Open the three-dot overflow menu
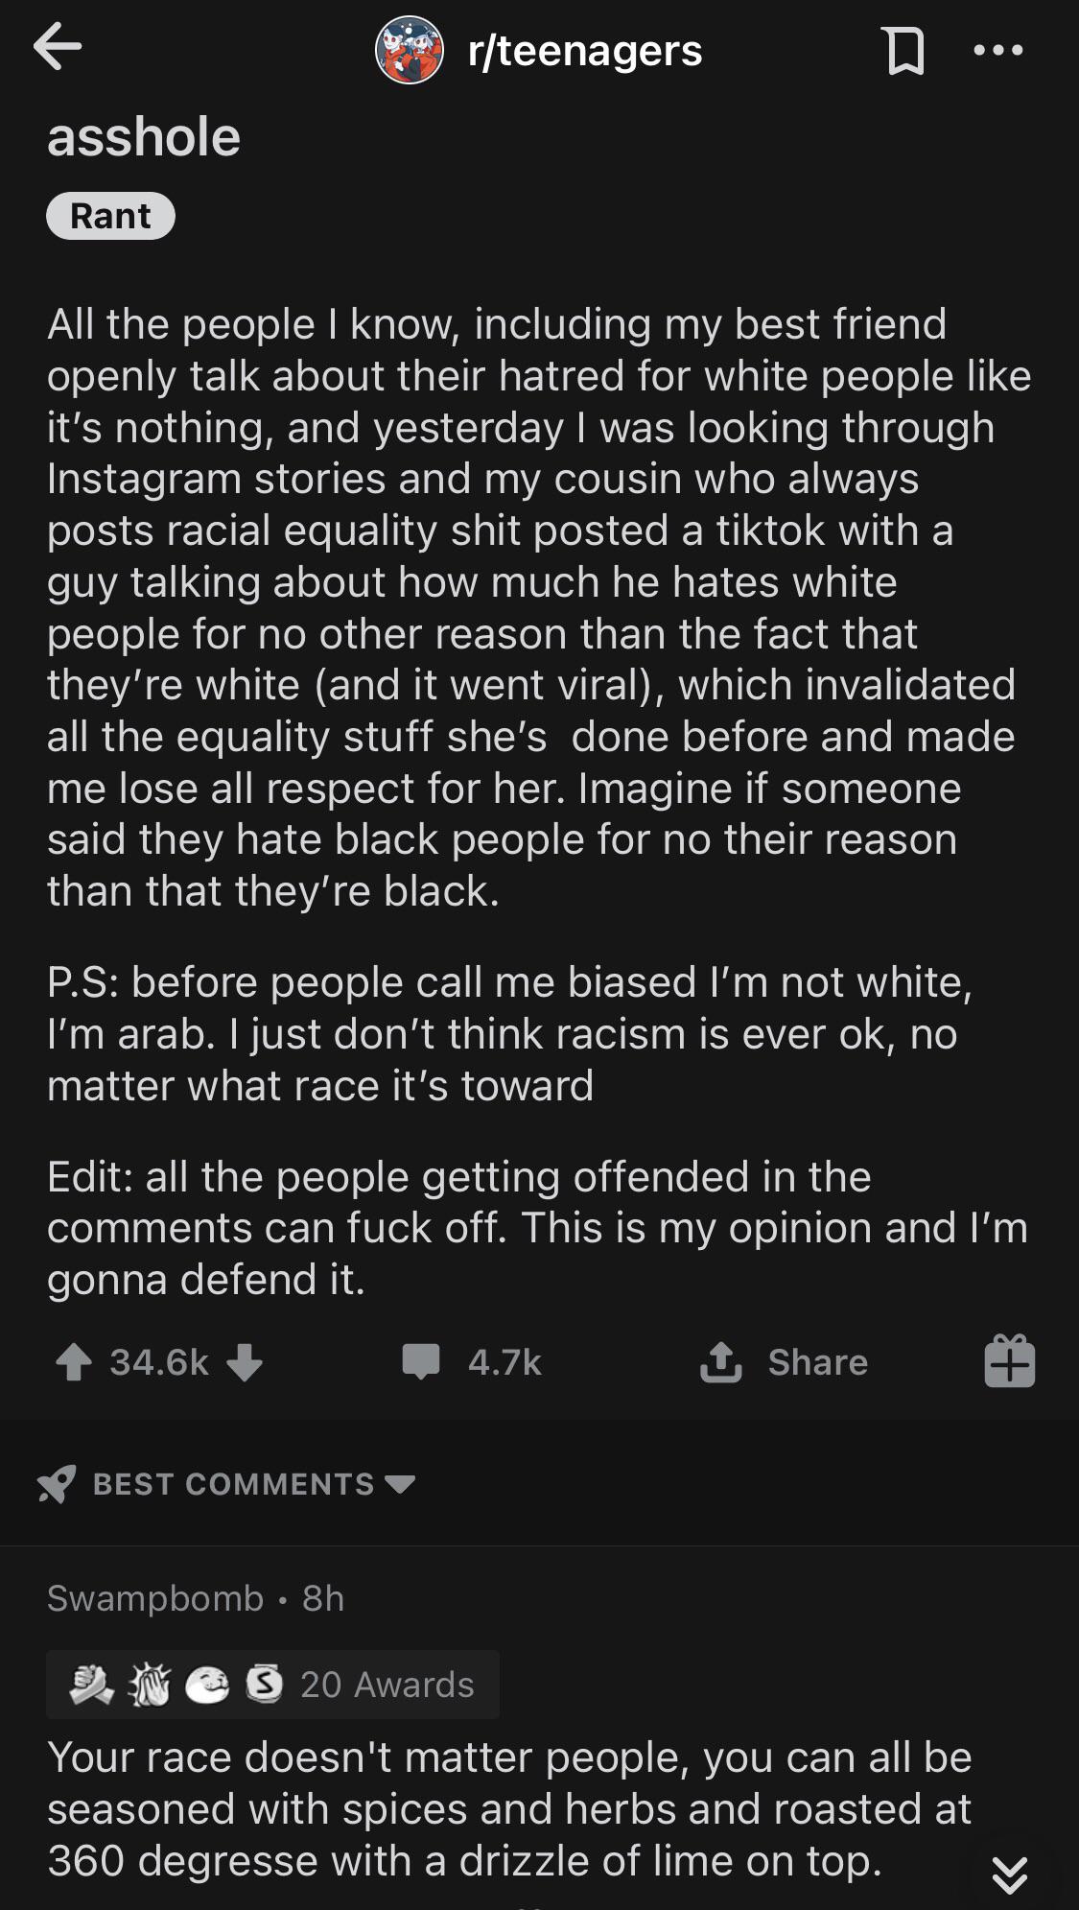 (x=998, y=51)
